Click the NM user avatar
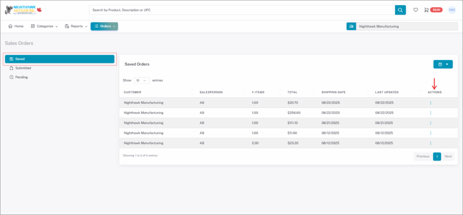This screenshot has width=463, height=215. [x=452, y=10]
